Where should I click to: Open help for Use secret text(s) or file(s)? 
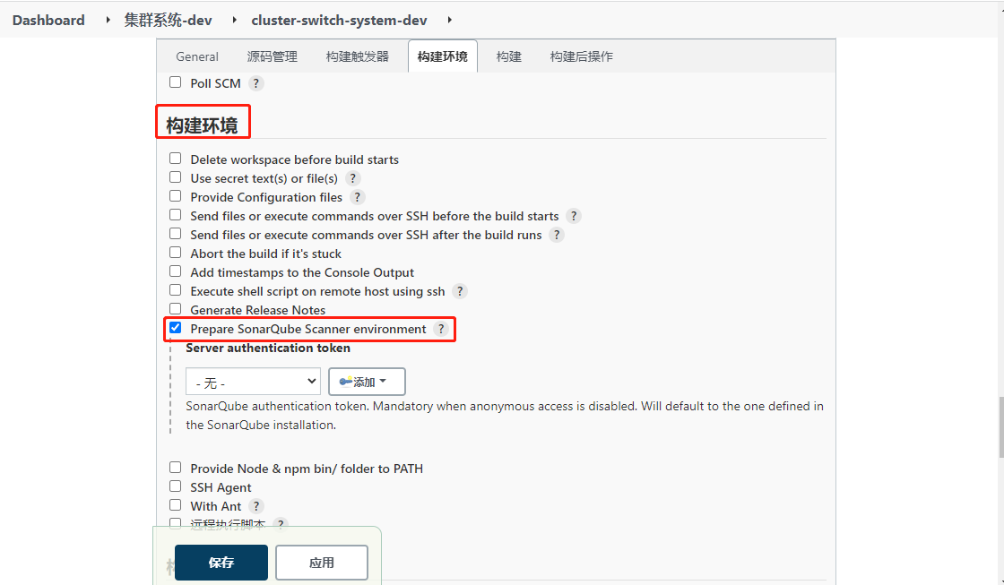pyautogui.click(x=352, y=178)
